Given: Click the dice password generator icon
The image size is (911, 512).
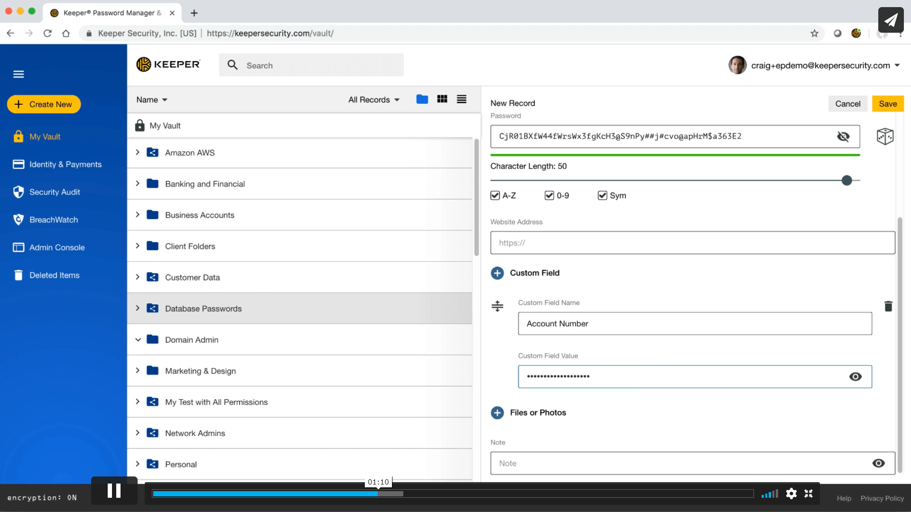Looking at the screenshot, I should pyautogui.click(x=884, y=137).
